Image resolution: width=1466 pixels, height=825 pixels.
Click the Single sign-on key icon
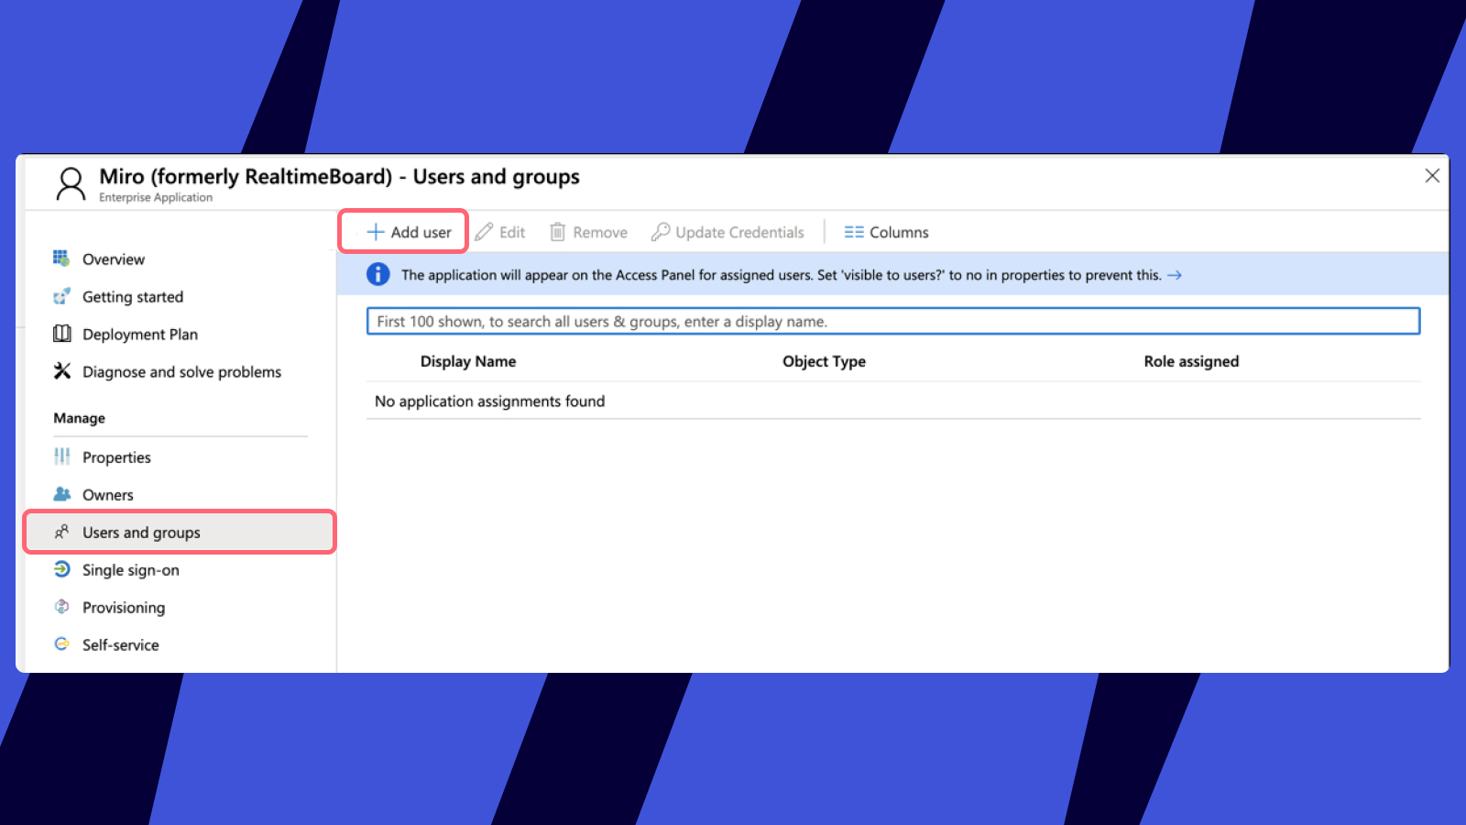click(61, 569)
